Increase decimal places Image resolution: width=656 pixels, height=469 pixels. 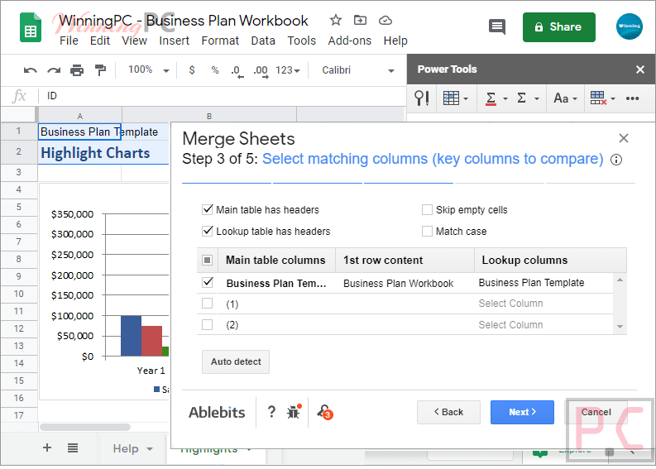261,71
